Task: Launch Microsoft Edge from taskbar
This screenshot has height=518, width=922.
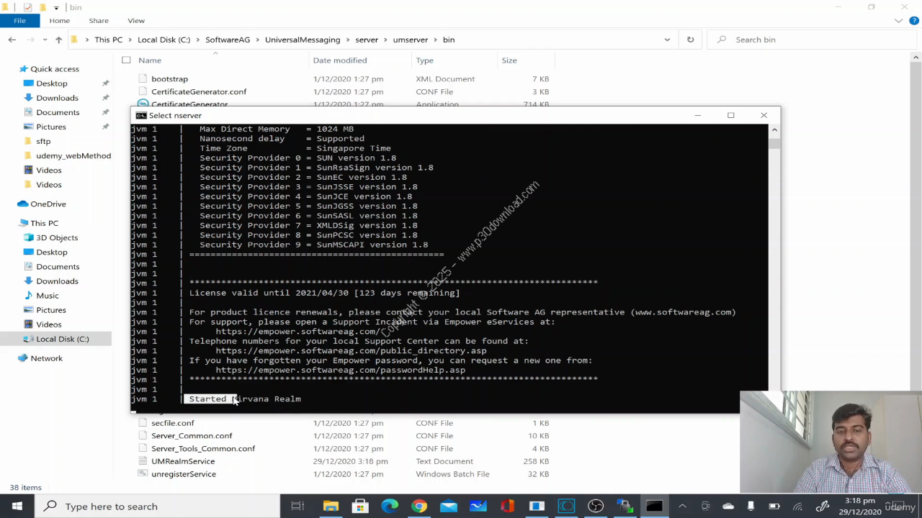Action: tap(390, 506)
